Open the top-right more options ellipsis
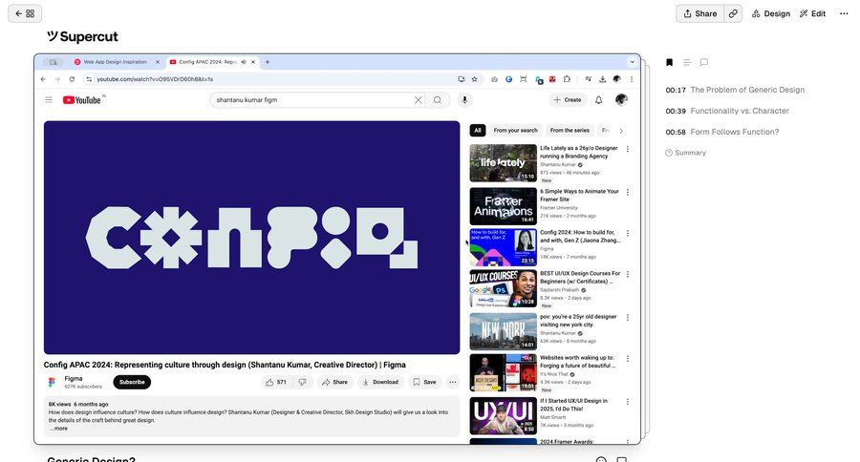Image resolution: width=860 pixels, height=462 pixels. [x=844, y=13]
